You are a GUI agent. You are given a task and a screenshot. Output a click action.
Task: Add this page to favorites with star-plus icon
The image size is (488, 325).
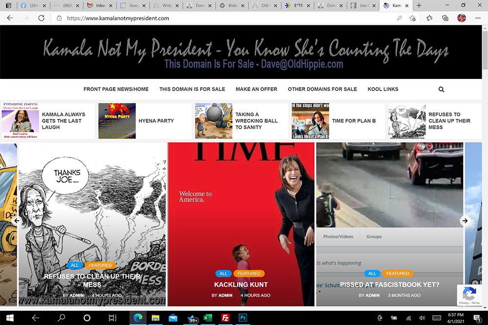[413, 18]
